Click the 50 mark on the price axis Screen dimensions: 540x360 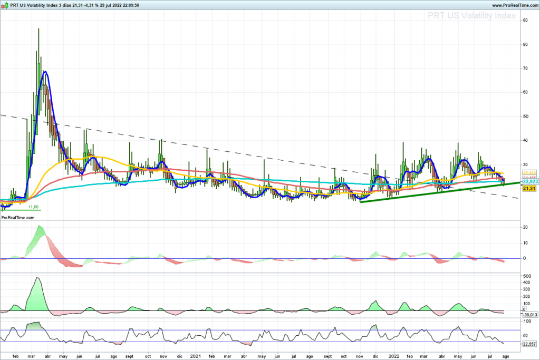tap(525, 116)
